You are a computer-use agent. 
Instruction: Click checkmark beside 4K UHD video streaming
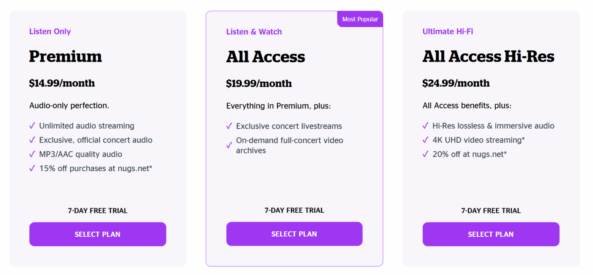click(425, 140)
